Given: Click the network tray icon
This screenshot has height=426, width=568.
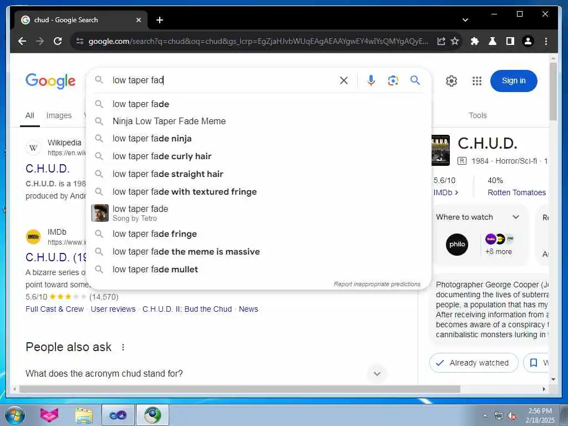Looking at the screenshot, I should pos(499,416).
